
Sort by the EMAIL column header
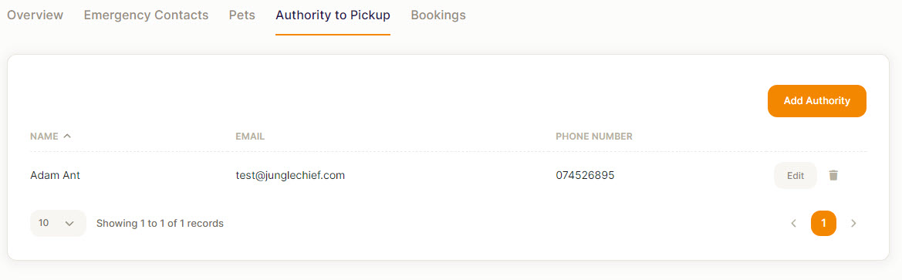pos(250,137)
